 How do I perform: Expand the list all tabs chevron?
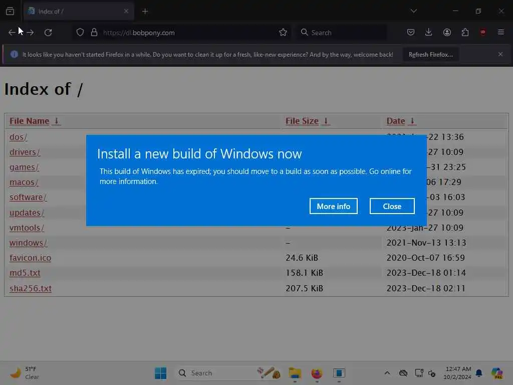click(413, 11)
